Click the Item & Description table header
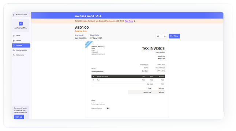 103,76
